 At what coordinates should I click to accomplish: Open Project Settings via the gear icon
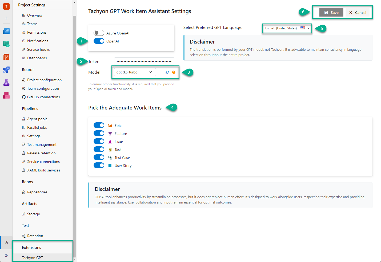point(6,243)
